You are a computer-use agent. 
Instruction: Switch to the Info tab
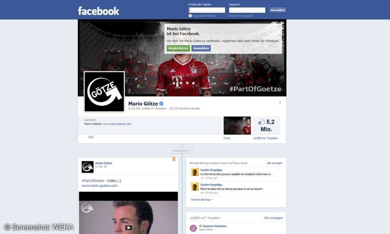[91, 137]
